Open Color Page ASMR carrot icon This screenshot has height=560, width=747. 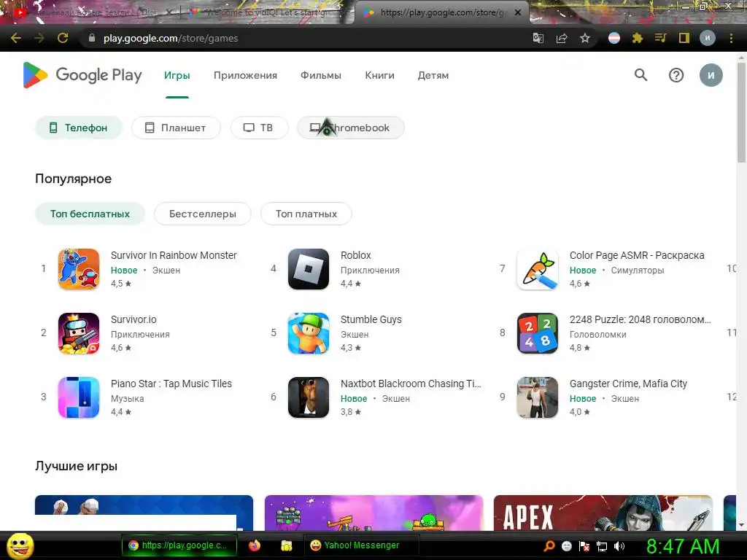coord(538,269)
